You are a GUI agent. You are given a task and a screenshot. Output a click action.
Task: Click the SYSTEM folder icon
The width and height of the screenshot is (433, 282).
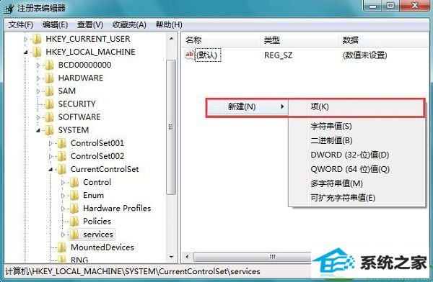tap(49, 130)
